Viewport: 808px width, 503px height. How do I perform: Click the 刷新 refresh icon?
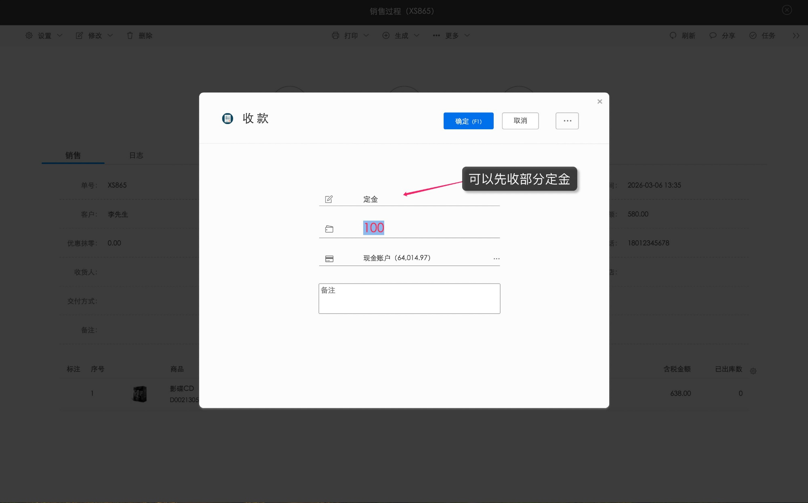[673, 36]
